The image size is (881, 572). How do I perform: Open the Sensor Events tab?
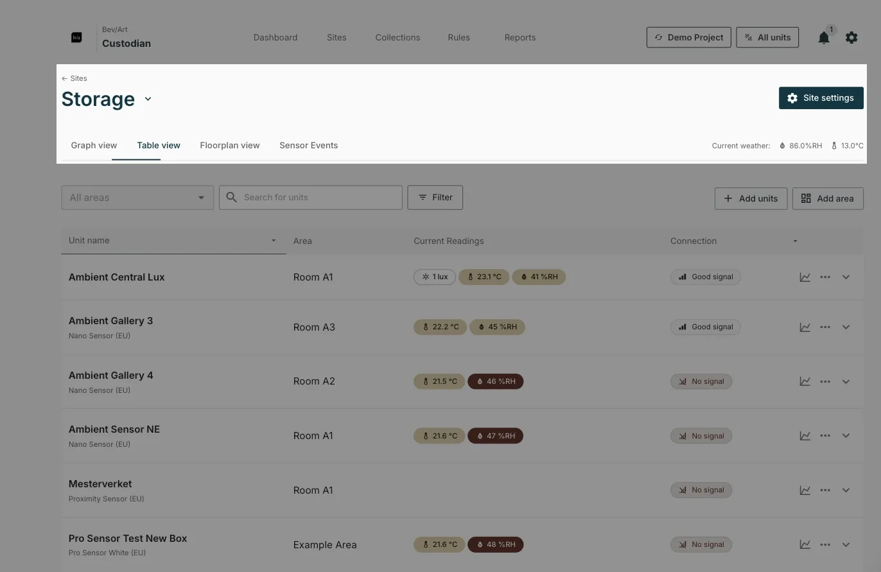pos(309,146)
